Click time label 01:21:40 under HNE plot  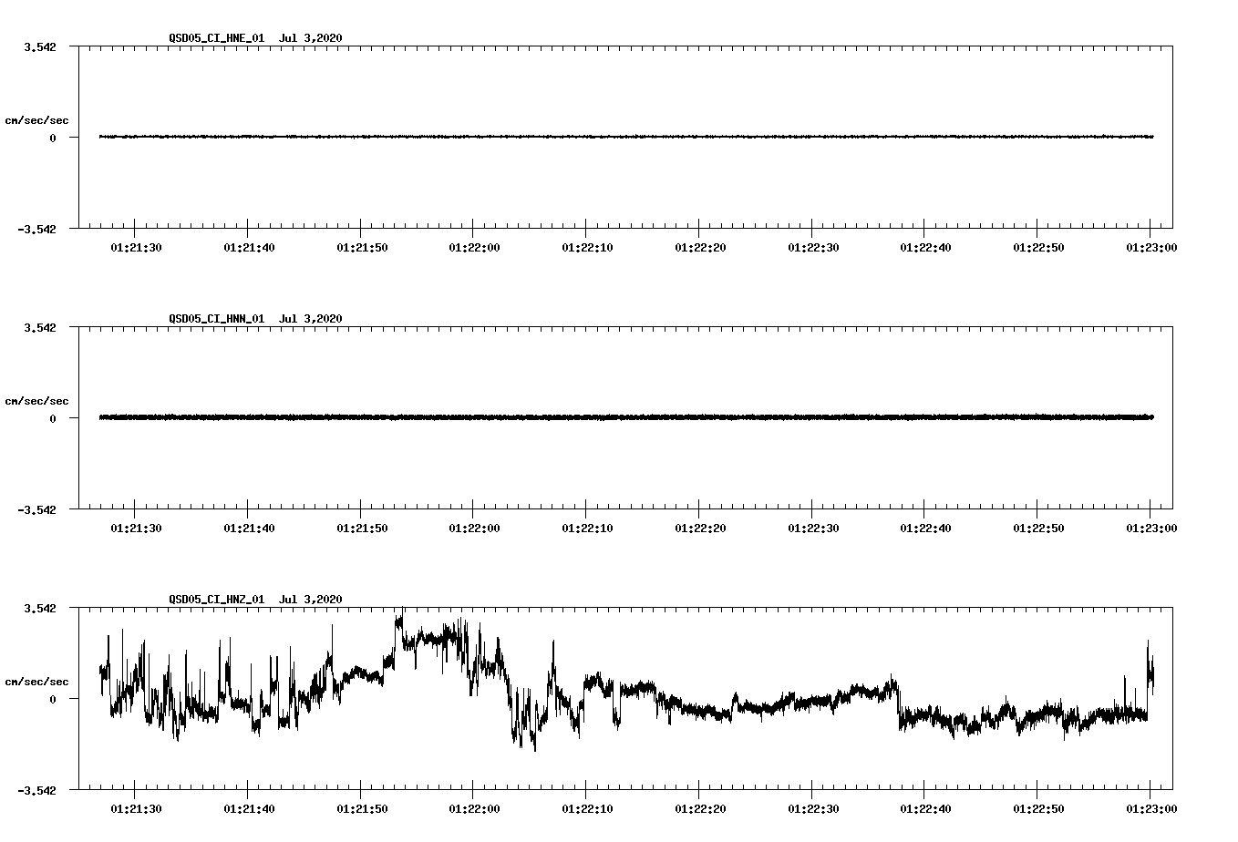pos(249,247)
